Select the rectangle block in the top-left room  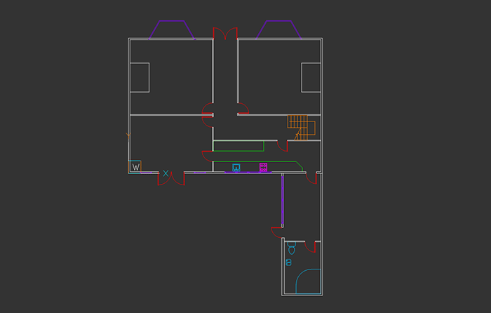140,77
